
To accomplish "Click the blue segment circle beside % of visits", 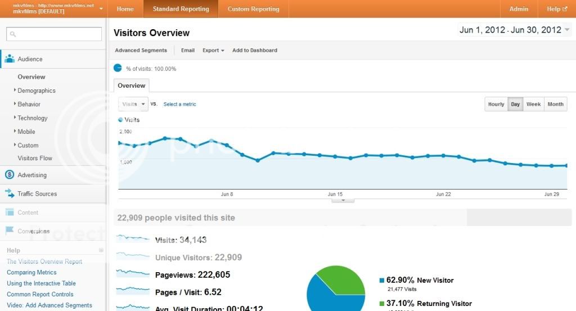I will pyautogui.click(x=118, y=68).
